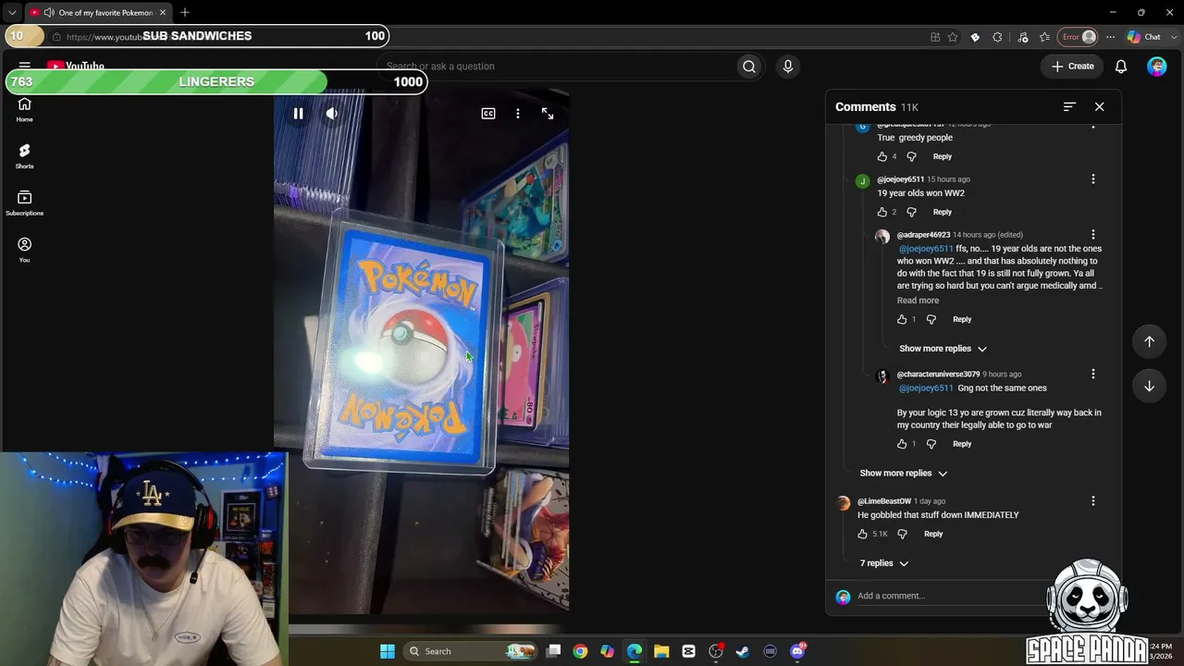Expand 'Read more' on @adraper46923's reply
This screenshot has width=1184, height=666.
(x=918, y=301)
